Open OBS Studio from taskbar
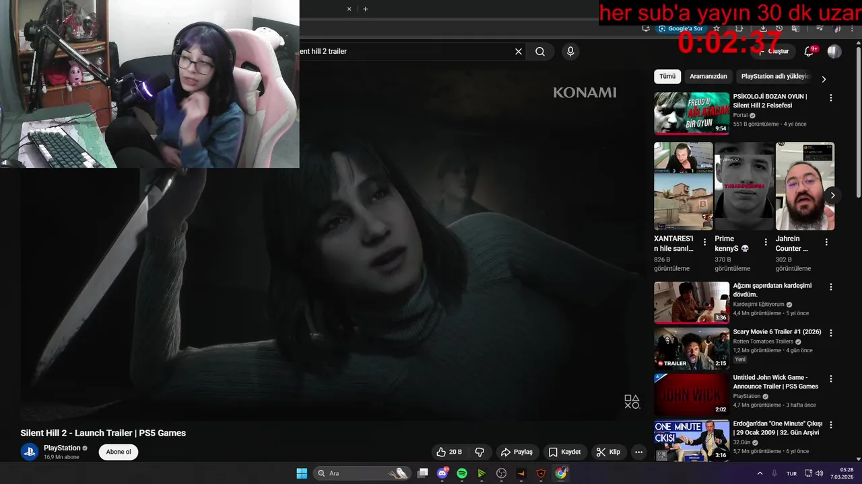This screenshot has height=484, width=862. [x=501, y=473]
